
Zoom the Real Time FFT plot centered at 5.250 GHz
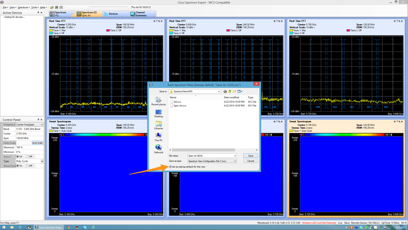pos(159,21)
